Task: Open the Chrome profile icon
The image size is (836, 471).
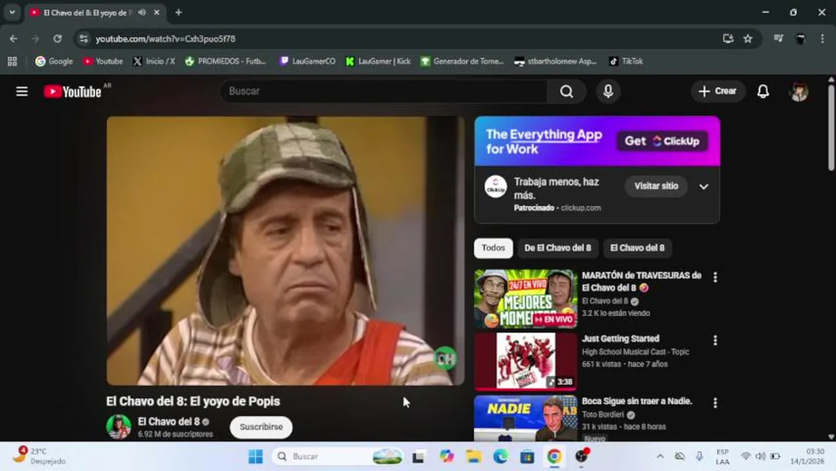Action: click(800, 39)
